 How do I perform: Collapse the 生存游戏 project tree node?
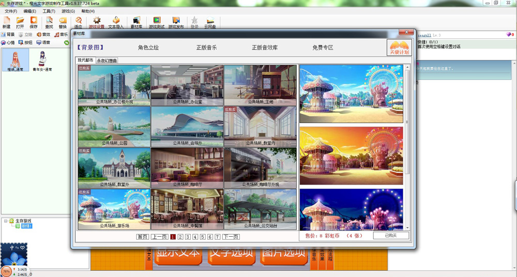pyautogui.click(x=6, y=221)
